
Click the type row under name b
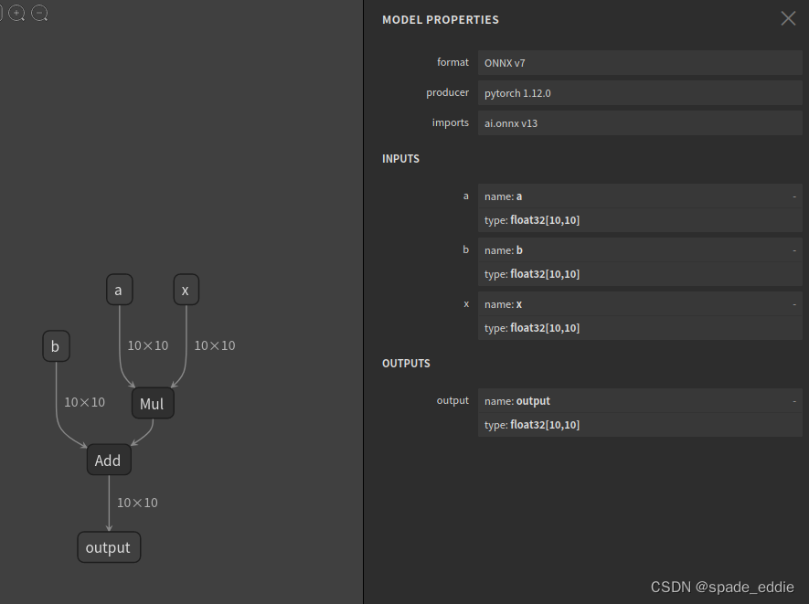point(640,274)
